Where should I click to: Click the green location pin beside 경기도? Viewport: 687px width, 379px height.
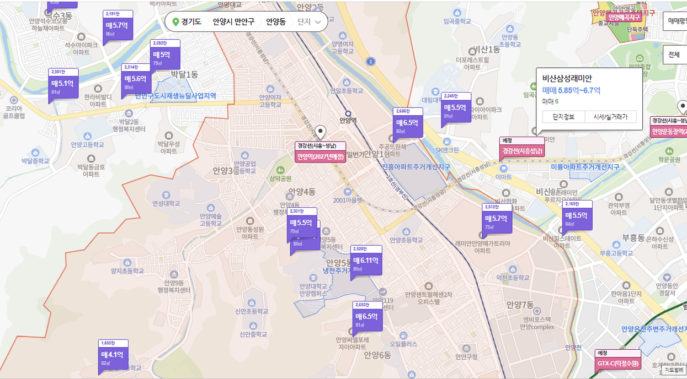point(176,22)
